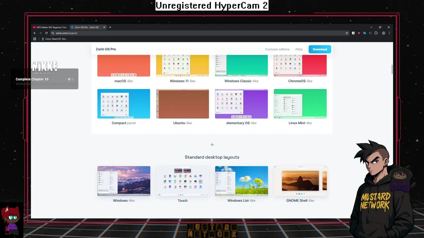This screenshot has width=424, height=238.
Task: Switch to the RPG Maker MV Beginner tab
Action: point(50,27)
